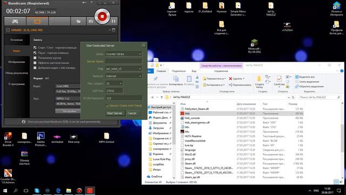
Task: Select Bandicam screen rectangle recording mode
Action: pos(37,21)
